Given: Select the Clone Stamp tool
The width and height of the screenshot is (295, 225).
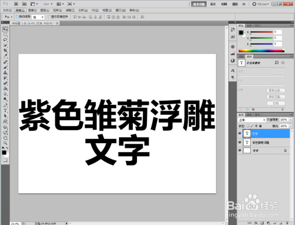Looking at the screenshot, I should click(x=5, y=72).
